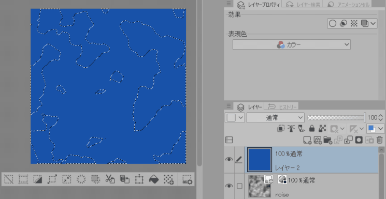Invert the selected area using the launcher icon
Viewport: 386px width, 199px height.
point(38,179)
